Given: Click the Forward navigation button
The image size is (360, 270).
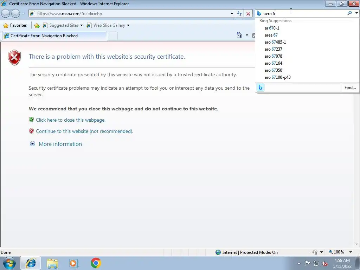Looking at the screenshot, I should (15, 14).
